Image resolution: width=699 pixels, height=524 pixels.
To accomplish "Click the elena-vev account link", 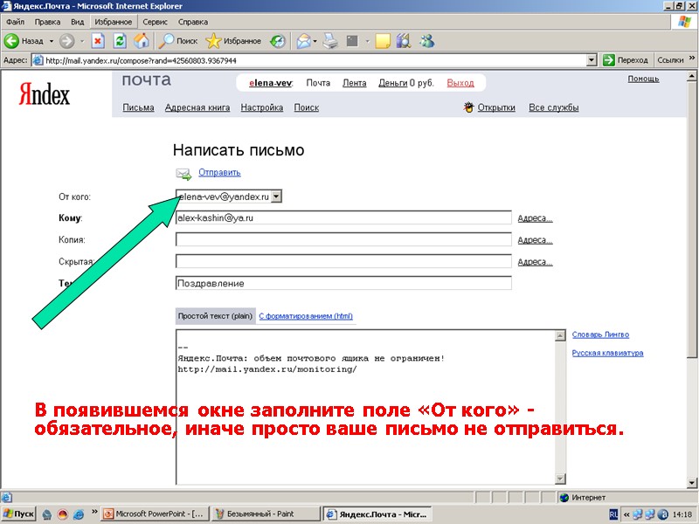I will (271, 83).
